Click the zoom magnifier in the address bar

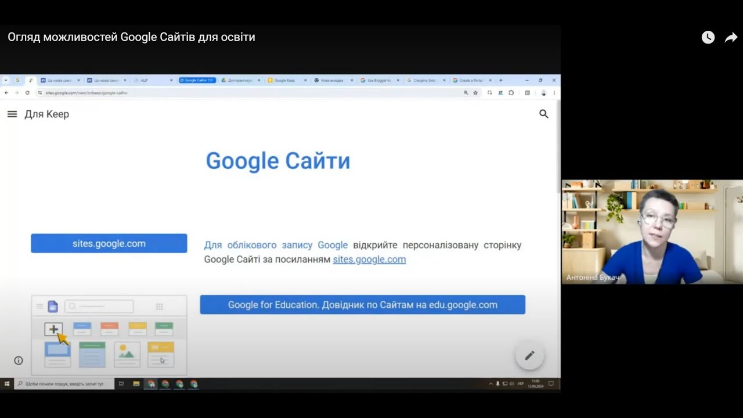click(466, 93)
